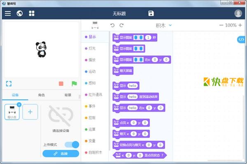The width and height of the screenshot is (247, 164).
Task: Enter fullscreen stage mode
Action: pyautogui.click(x=9, y=84)
